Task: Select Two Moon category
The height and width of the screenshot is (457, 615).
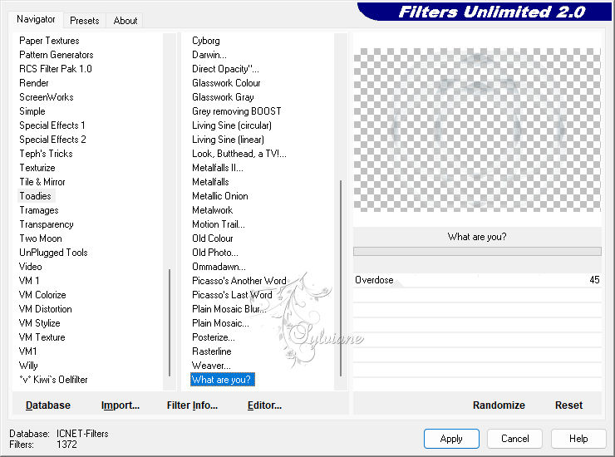Action: [x=41, y=238]
